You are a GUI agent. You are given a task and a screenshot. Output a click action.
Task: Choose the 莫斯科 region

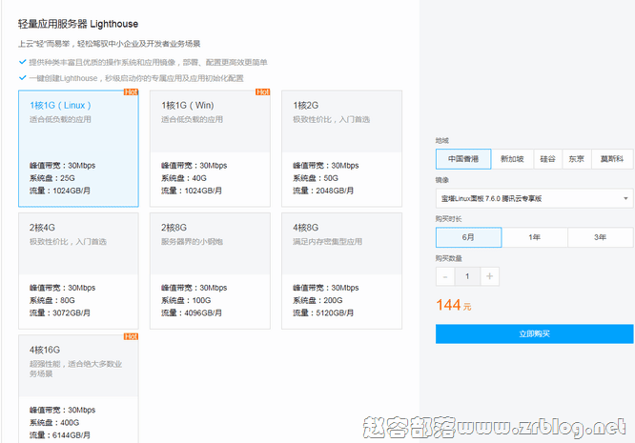click(x=612, y=159)
